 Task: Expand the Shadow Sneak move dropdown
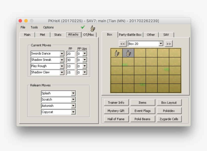(62, 60)
